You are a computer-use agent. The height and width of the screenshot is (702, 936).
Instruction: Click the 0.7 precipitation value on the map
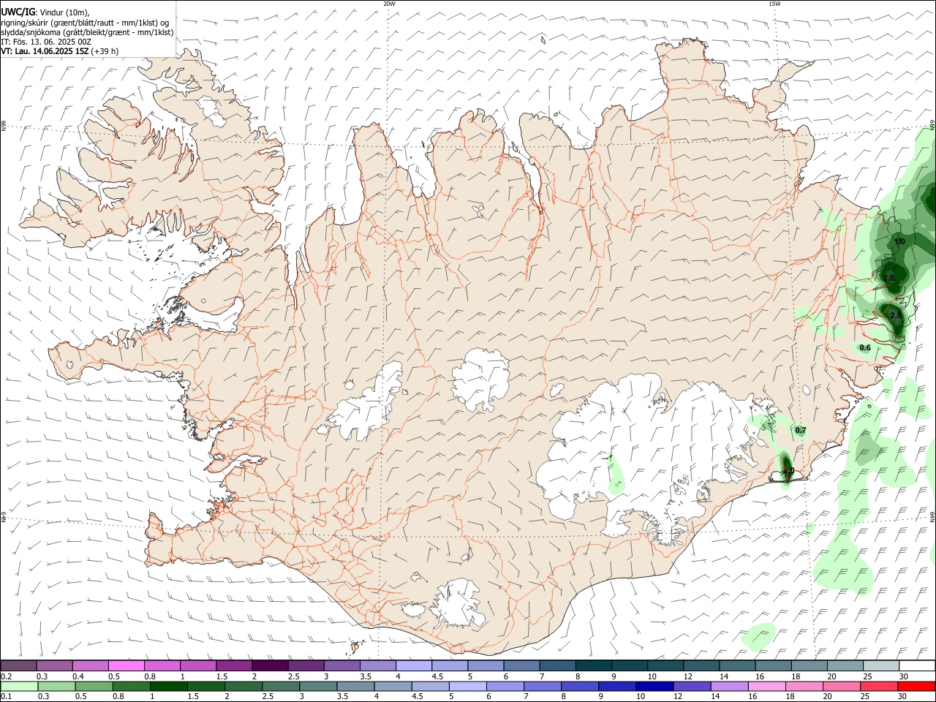(x=800, y=430)
